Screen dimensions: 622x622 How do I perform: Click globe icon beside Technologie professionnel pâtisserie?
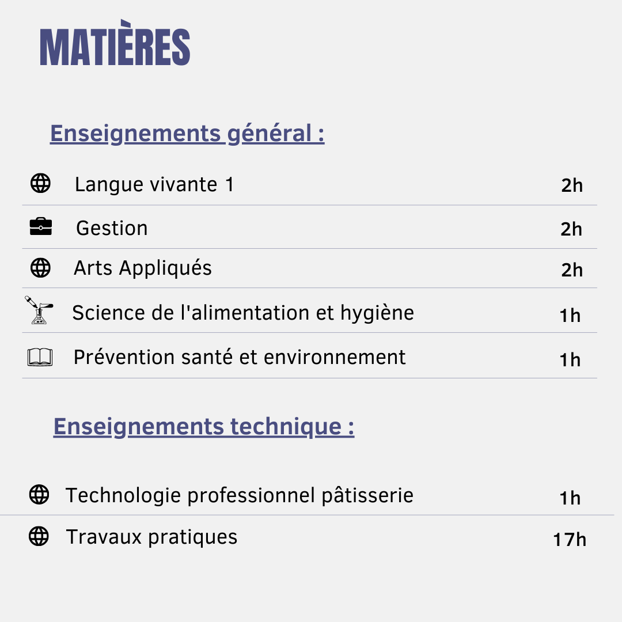point(39,495)
